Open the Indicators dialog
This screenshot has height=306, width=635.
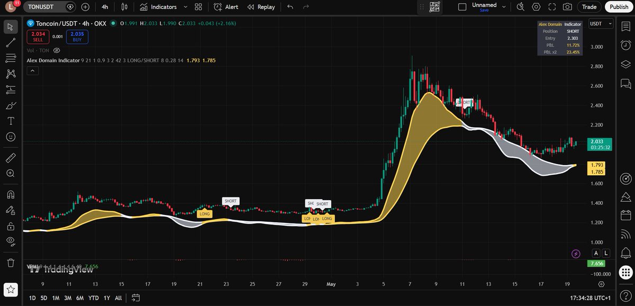click(158, 7)
